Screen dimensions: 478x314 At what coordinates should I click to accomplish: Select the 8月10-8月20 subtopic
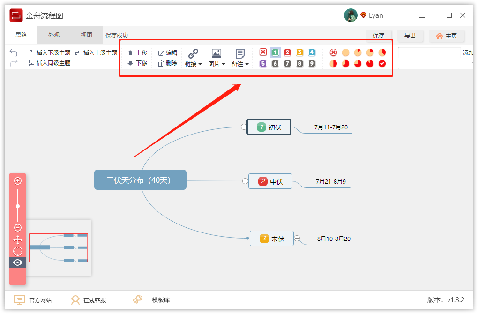(334, 239)
